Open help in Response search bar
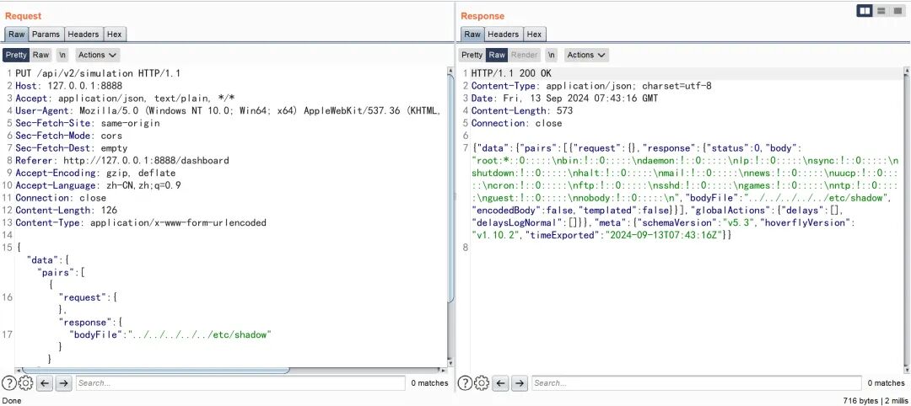 [x=465, y=382]
